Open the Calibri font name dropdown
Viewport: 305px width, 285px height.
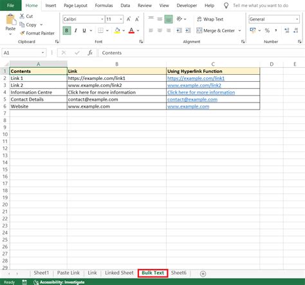pos(102,19)
